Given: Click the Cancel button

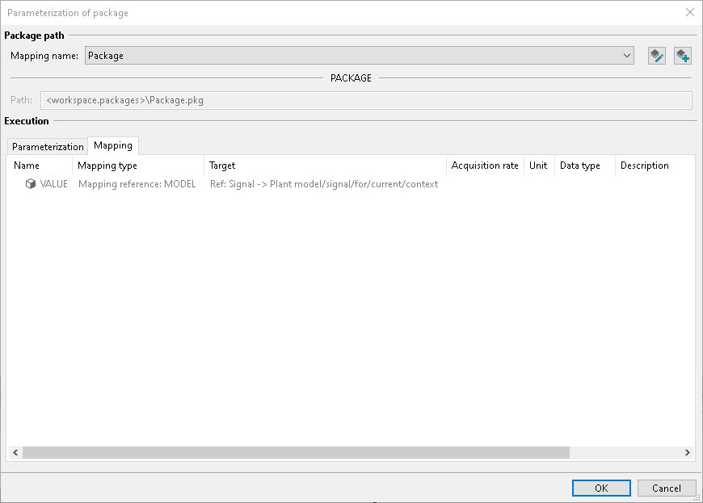Looking at the screenshot, I should [x=667, y=488].
